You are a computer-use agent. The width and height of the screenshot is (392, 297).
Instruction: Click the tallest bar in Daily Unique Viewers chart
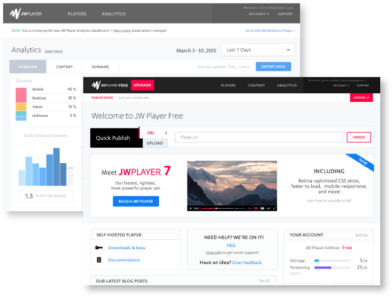[57, 167]
